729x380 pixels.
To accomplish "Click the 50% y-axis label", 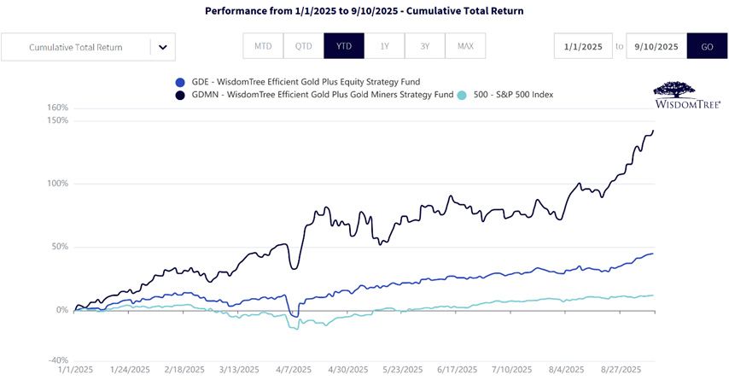I will coord(60,247).
